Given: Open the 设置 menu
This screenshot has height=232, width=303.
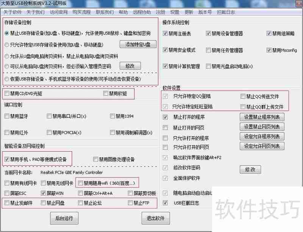Looking at the screenshot, I should (175, 12).
